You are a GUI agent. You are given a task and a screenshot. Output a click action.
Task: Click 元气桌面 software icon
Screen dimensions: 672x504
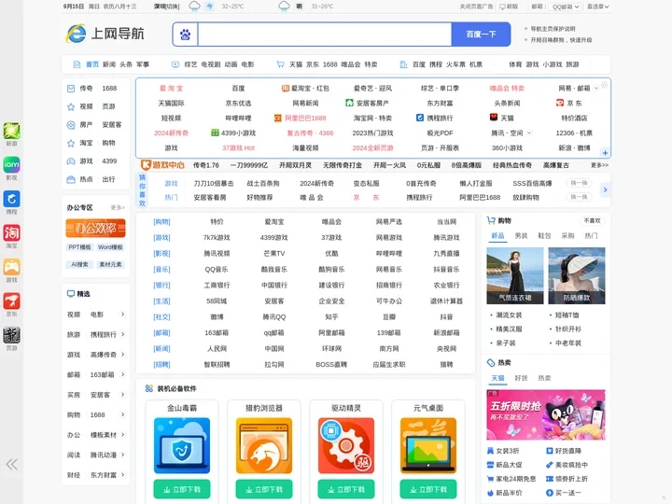pos(428,446)
